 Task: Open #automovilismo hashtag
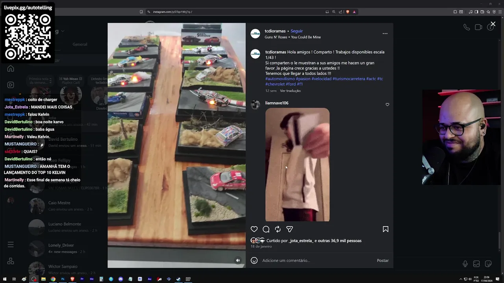[280, 79]
